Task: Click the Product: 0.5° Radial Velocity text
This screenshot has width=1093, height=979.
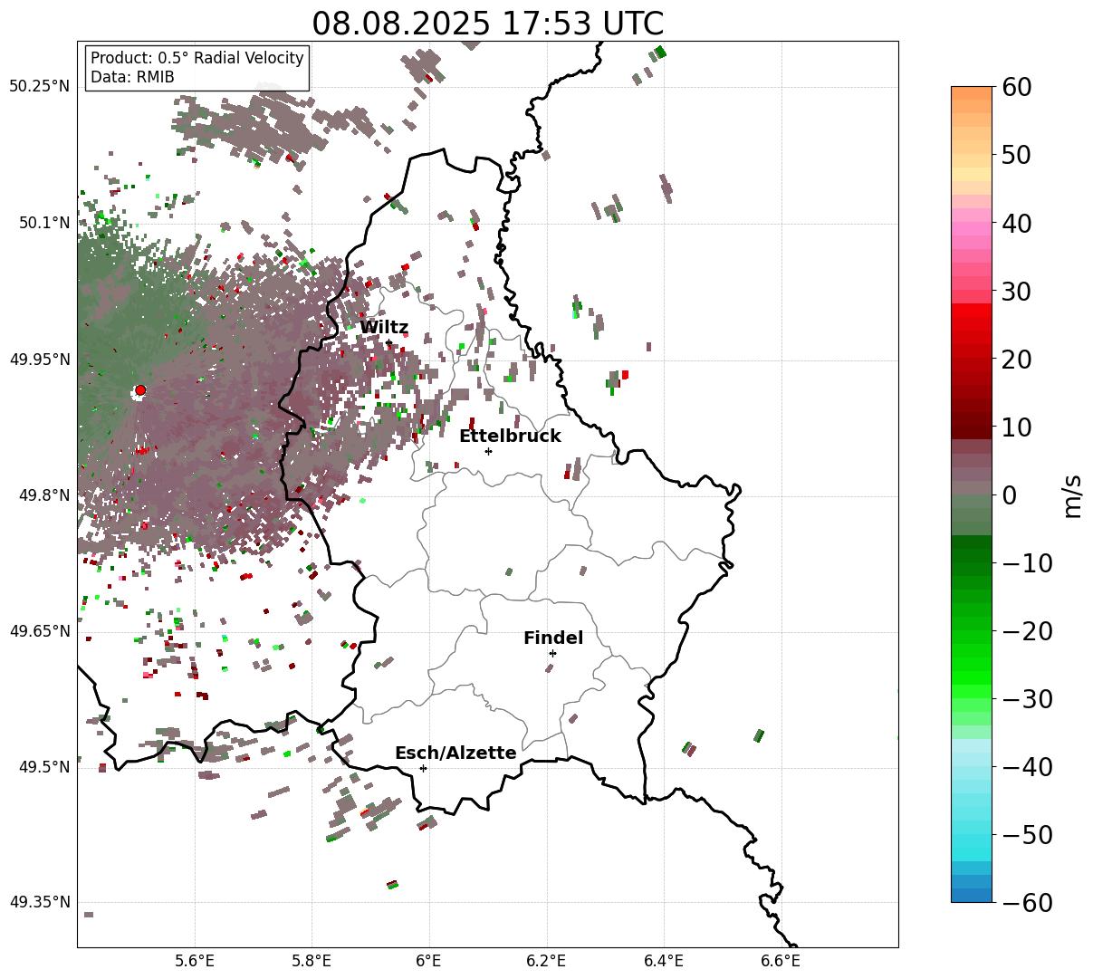Action: click(x=197, y=58)
